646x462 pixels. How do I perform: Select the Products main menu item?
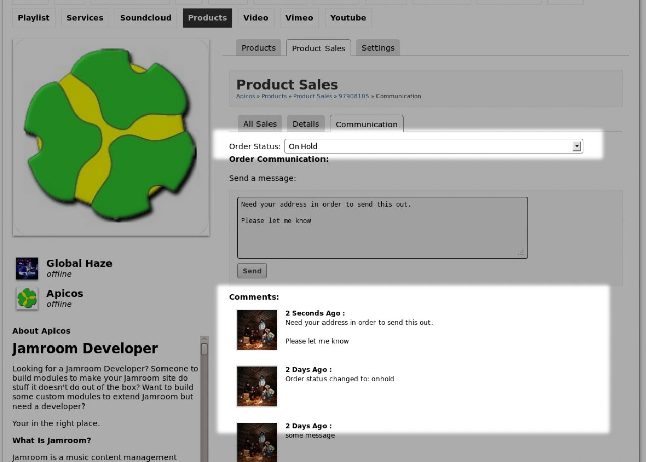click(207, 18)
